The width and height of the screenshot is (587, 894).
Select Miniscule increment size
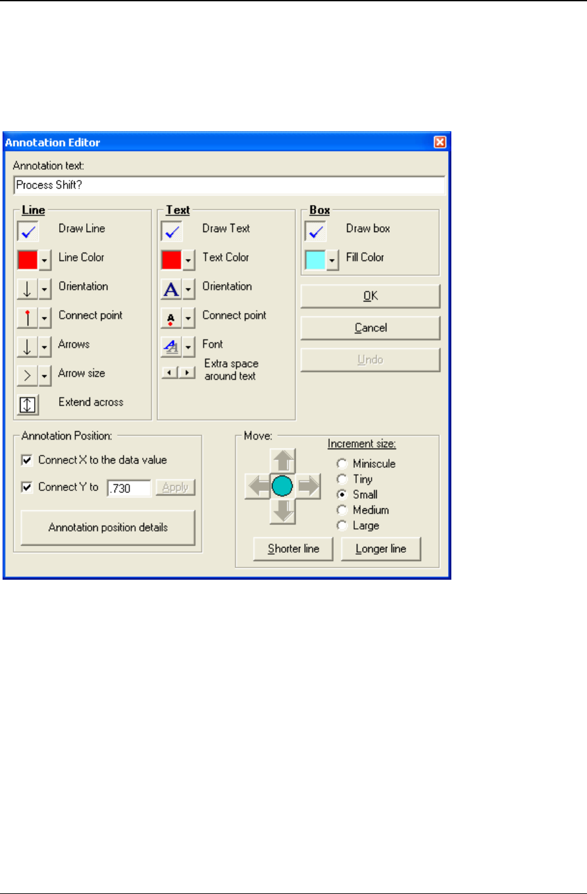(x=342, y=463)
